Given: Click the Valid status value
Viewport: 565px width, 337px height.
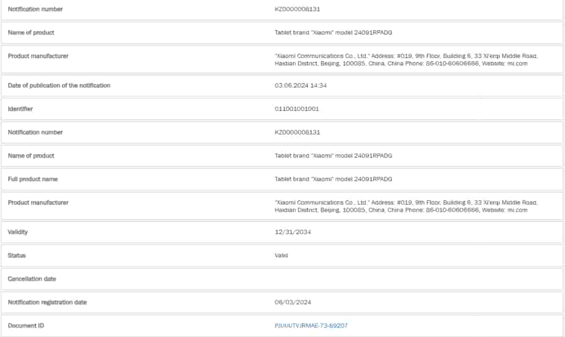Looking at the screenshot, I should 281,255.
